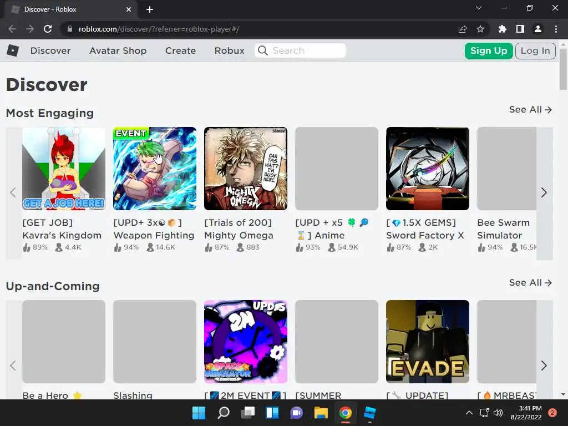The height and width of the screenshot is (426, 568).
Task: Click Weapon Fighting 14.6K player count
Action: pos(161,247)
